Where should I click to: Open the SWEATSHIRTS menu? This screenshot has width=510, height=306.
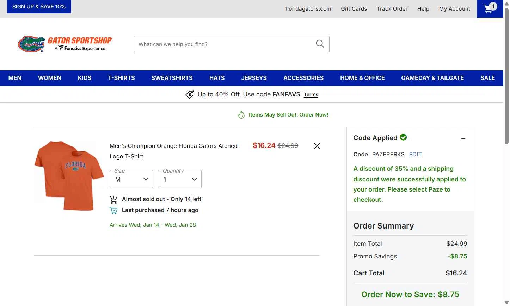[172, 78]
